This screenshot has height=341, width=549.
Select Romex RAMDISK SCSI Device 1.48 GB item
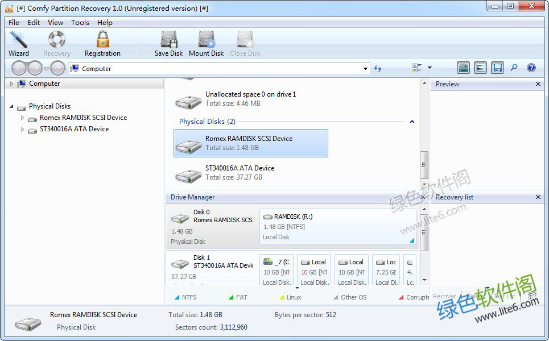[251, 143]
